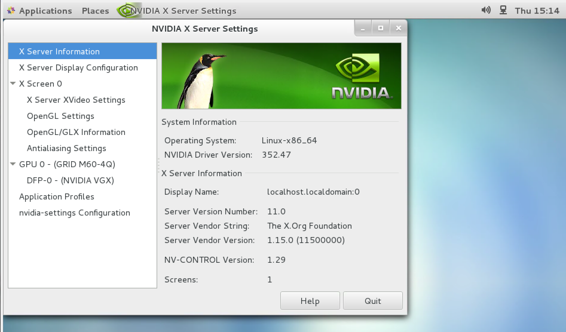Select X Server Display Configuration

coord(78,67)
